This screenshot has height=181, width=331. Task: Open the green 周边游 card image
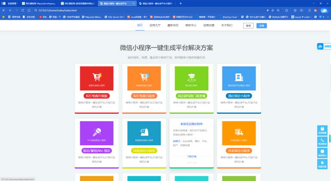(191, 78)
